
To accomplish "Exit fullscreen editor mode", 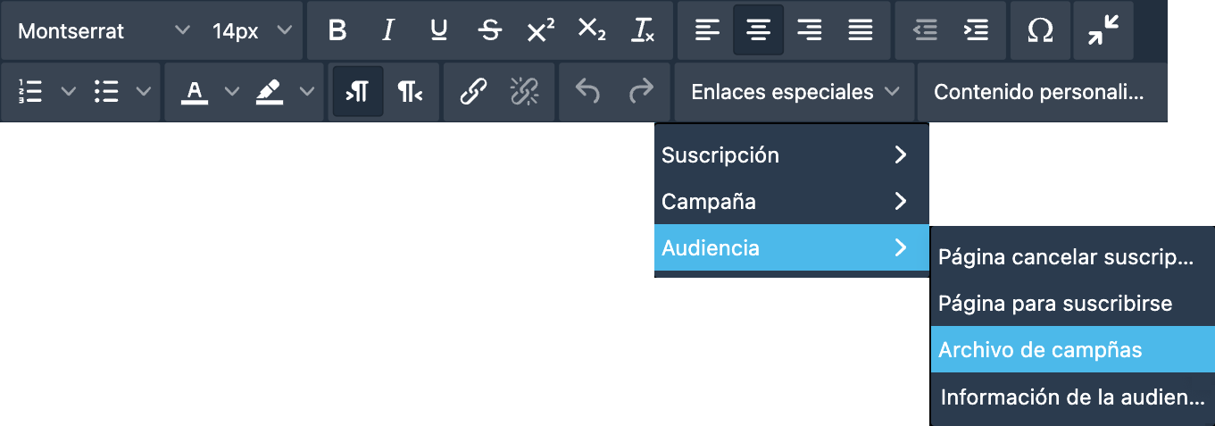I will coord(1104,30).
